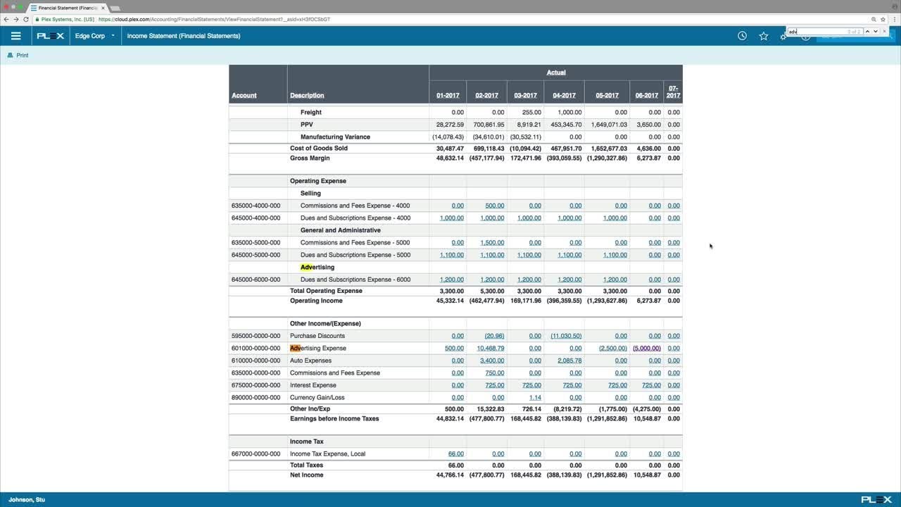Open Auto Expenses 02-2017 amount 3,400.00
901x507 pixels.
(492, 361)
